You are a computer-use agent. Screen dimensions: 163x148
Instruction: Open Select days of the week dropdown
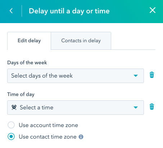[x=76, y=76]
